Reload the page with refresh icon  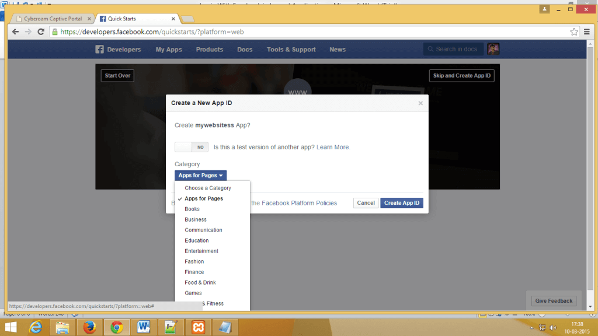point(41,32)
